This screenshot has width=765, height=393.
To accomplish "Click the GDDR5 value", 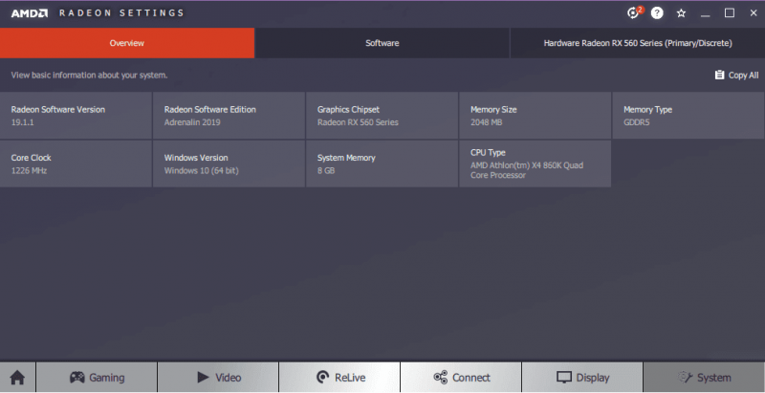I will click(637, 122).
